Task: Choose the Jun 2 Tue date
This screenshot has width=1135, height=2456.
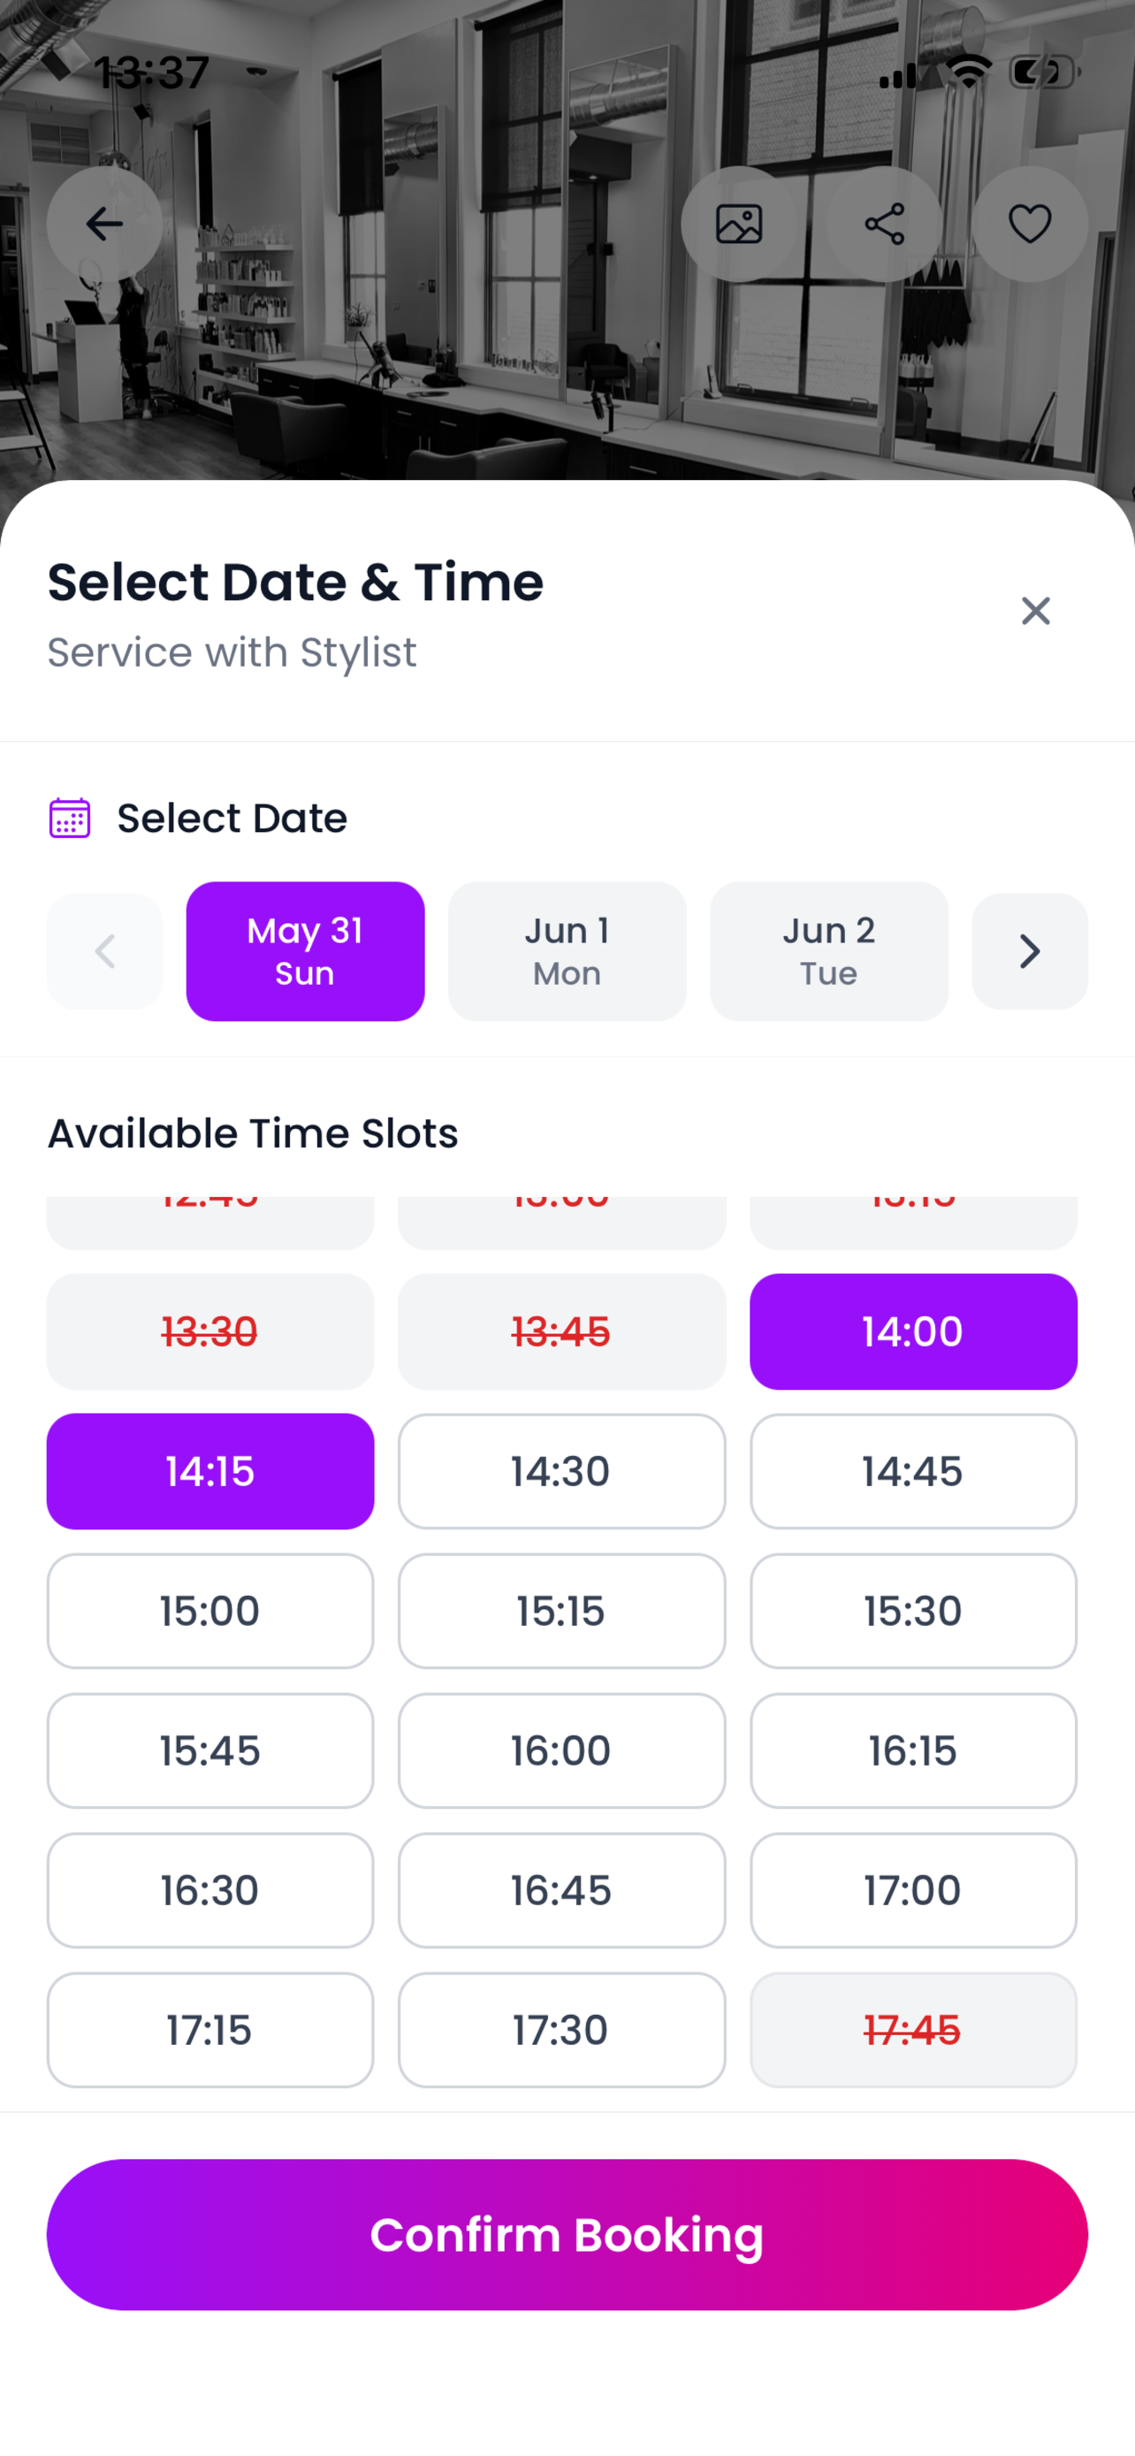Action: click(829, 951)
